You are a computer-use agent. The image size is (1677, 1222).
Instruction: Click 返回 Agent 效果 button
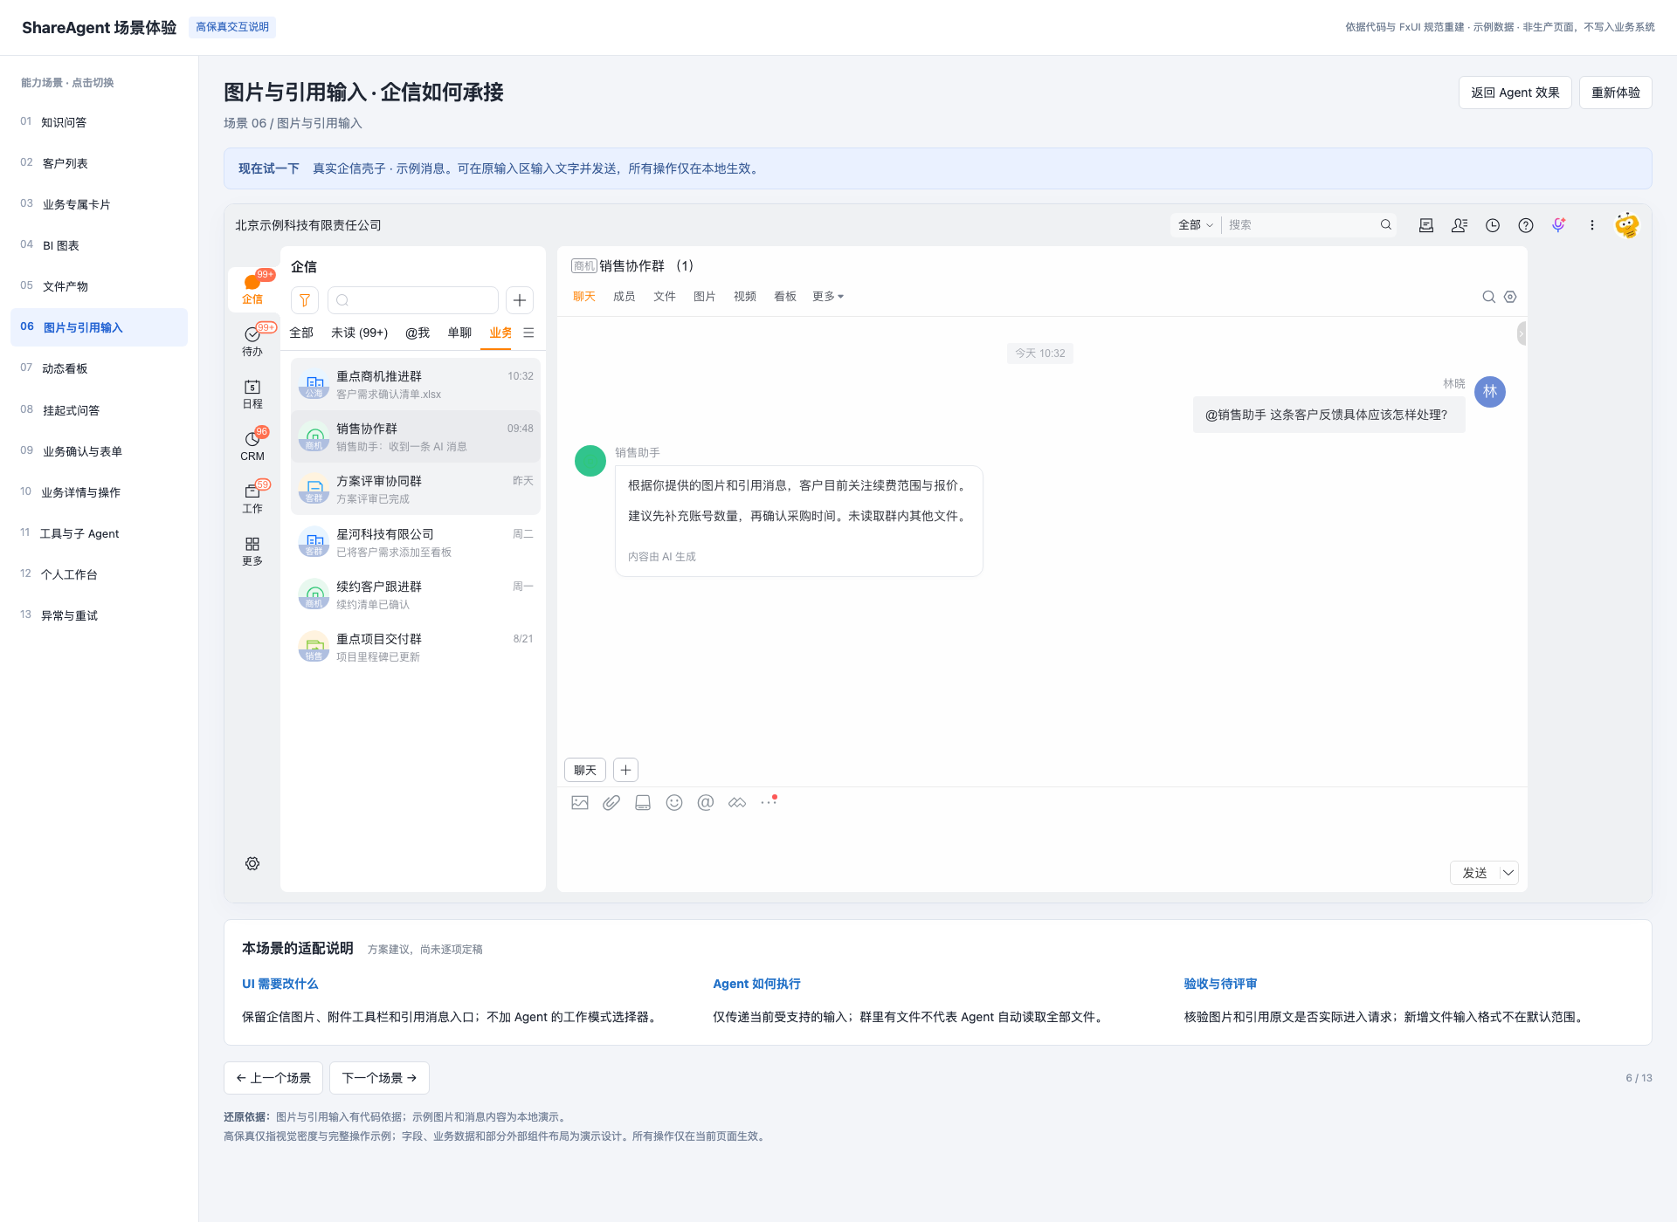click(1515, 93)
